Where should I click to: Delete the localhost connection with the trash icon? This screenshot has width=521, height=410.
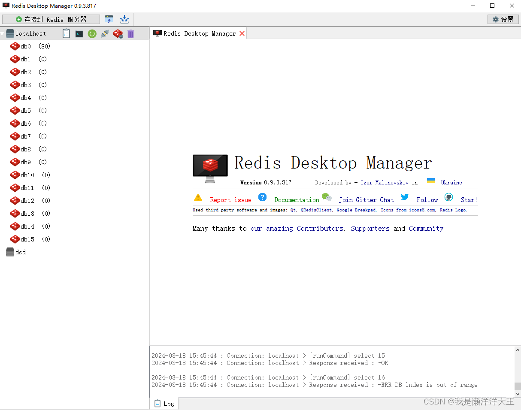click(130, 33)
